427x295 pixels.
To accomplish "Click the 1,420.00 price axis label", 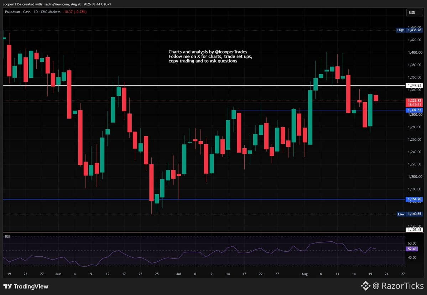I will click(x=415, y=40).
